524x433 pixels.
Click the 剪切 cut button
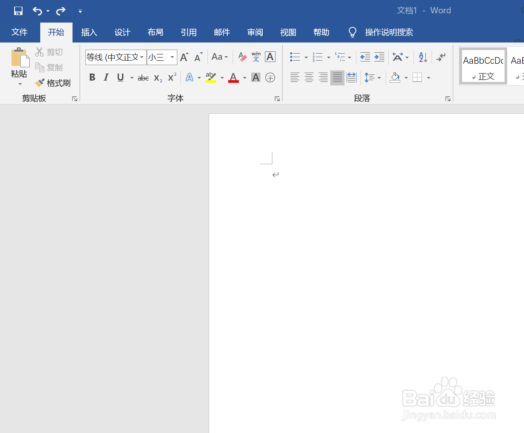point(49,52)
